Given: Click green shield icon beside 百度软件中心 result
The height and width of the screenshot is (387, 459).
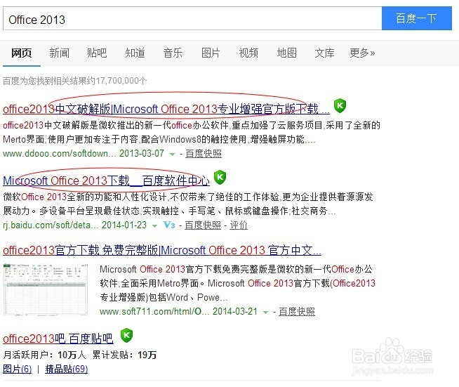Looking at the screenshot, I should pos(220,177).
